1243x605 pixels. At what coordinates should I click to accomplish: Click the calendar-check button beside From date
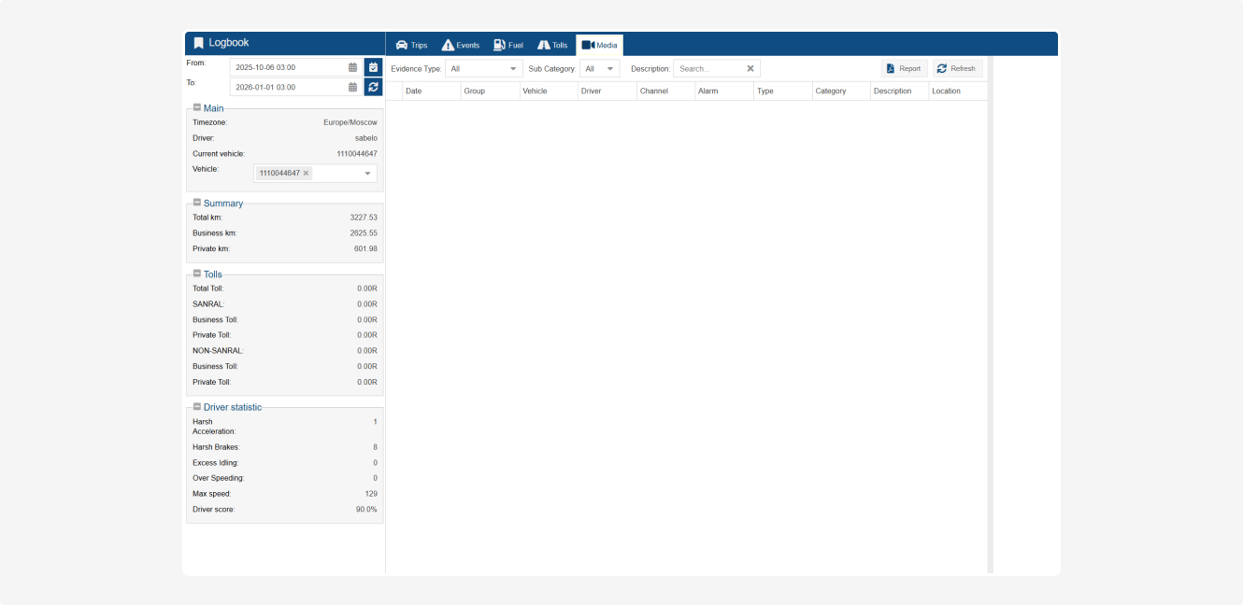373,67
